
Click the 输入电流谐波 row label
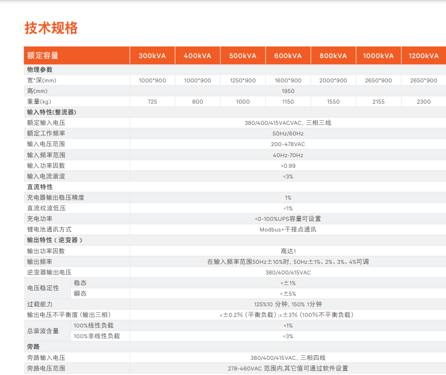(46, 176)
